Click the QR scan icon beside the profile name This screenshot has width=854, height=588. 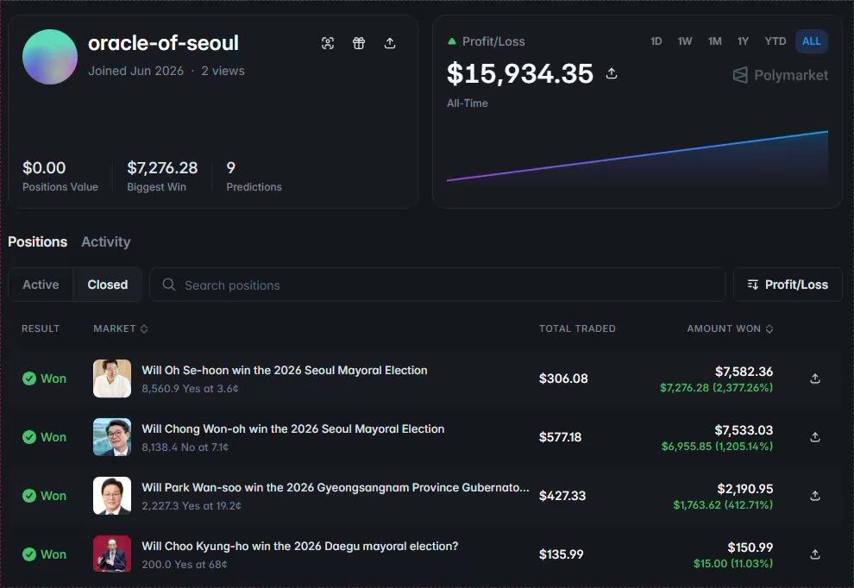click(x=327, y=43)
